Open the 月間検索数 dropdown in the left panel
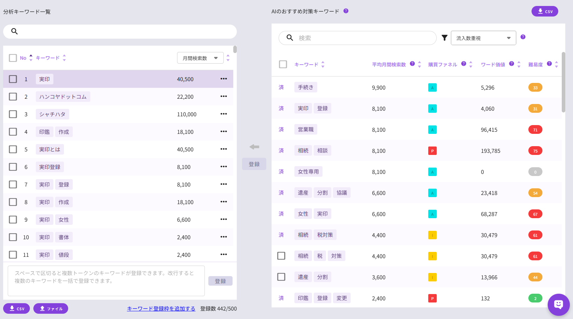The width and height of the screenshot is (573, 319). pyautogui.click(x=200, y=58)
